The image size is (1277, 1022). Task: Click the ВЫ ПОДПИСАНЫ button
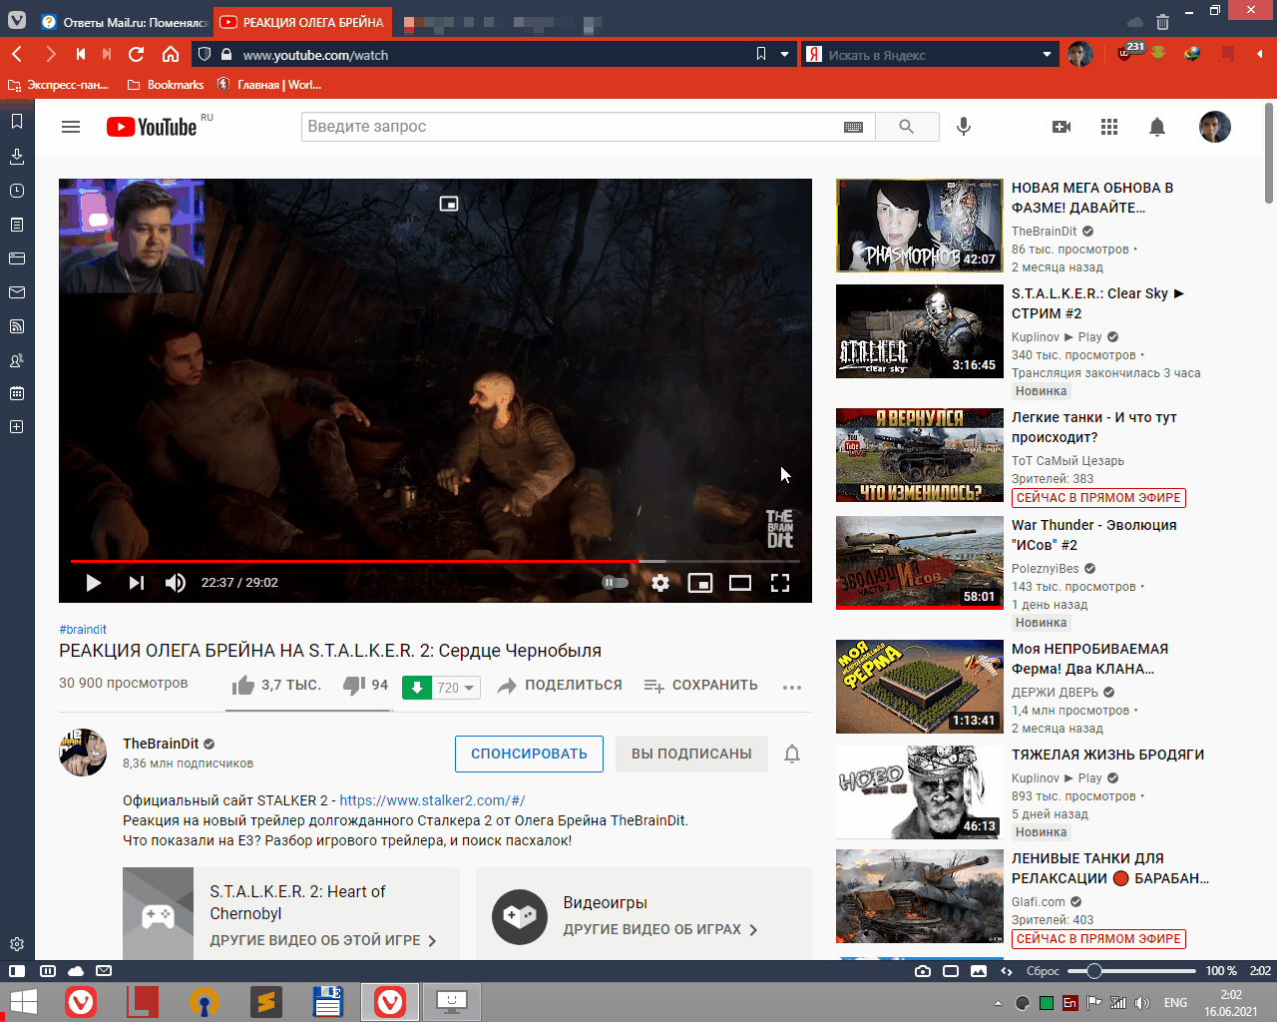[691, 754]
